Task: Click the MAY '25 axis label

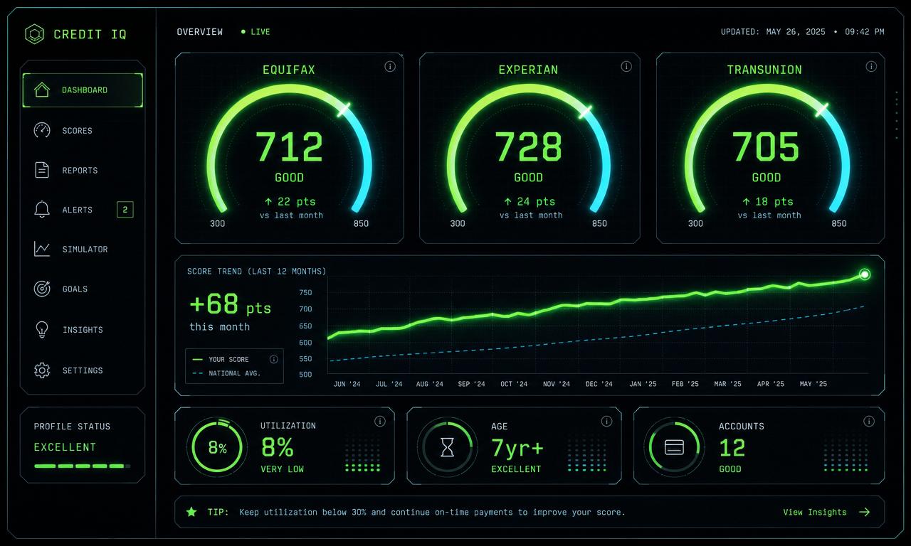Action: click(x=813, y=384)
